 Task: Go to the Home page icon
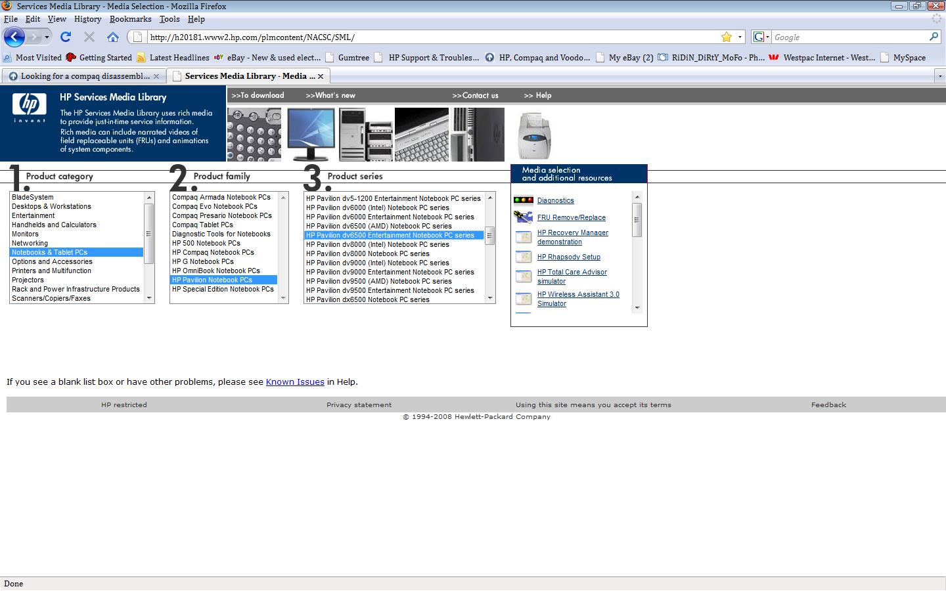pos(113,37)
